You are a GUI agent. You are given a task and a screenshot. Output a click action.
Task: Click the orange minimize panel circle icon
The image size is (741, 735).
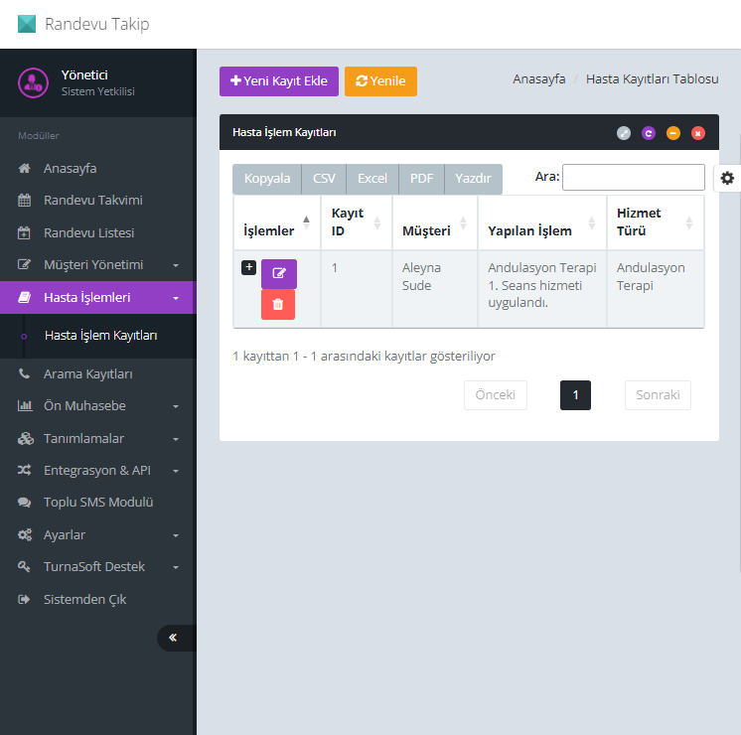click(x=673, y=133)
